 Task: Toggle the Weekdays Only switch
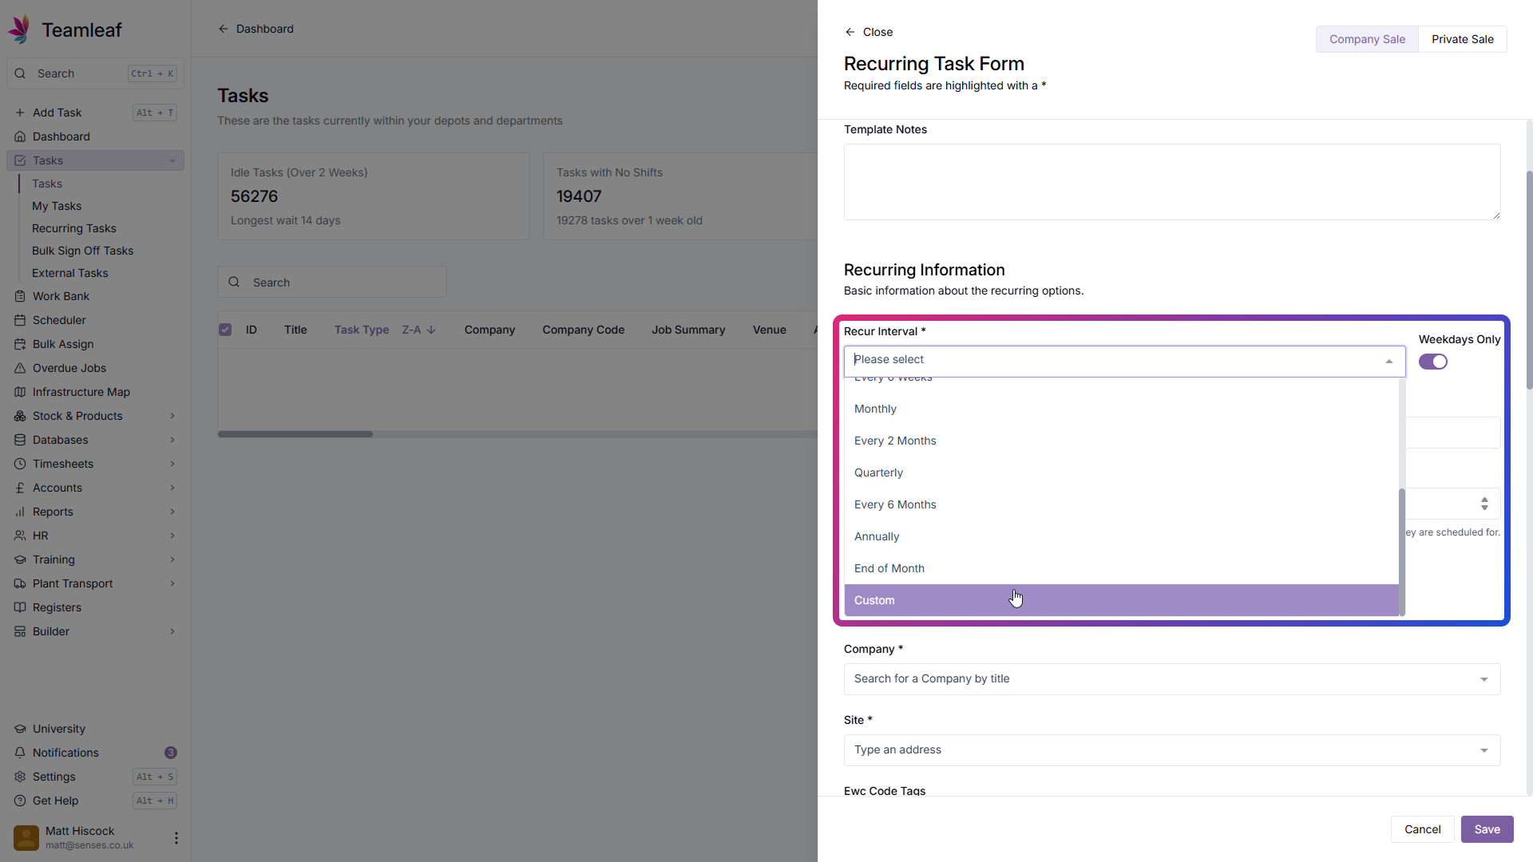coord(1432,362)
